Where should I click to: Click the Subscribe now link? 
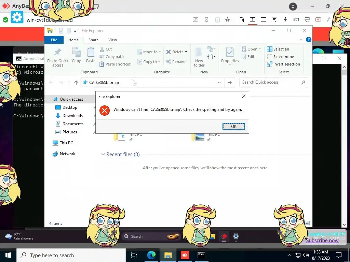[322, 241]
